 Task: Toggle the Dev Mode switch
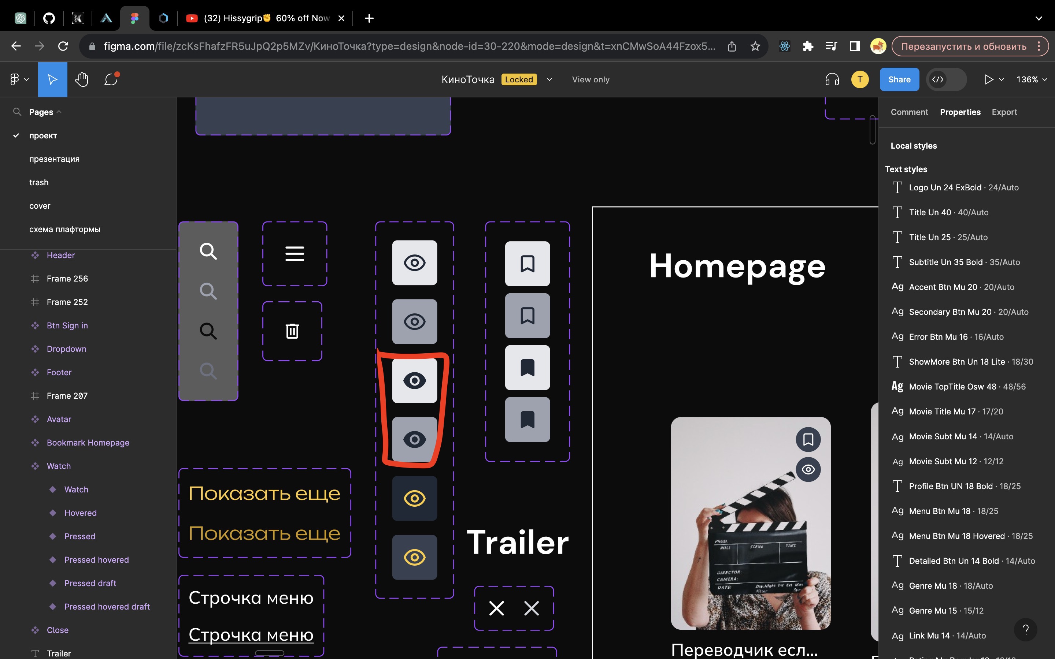946,79
